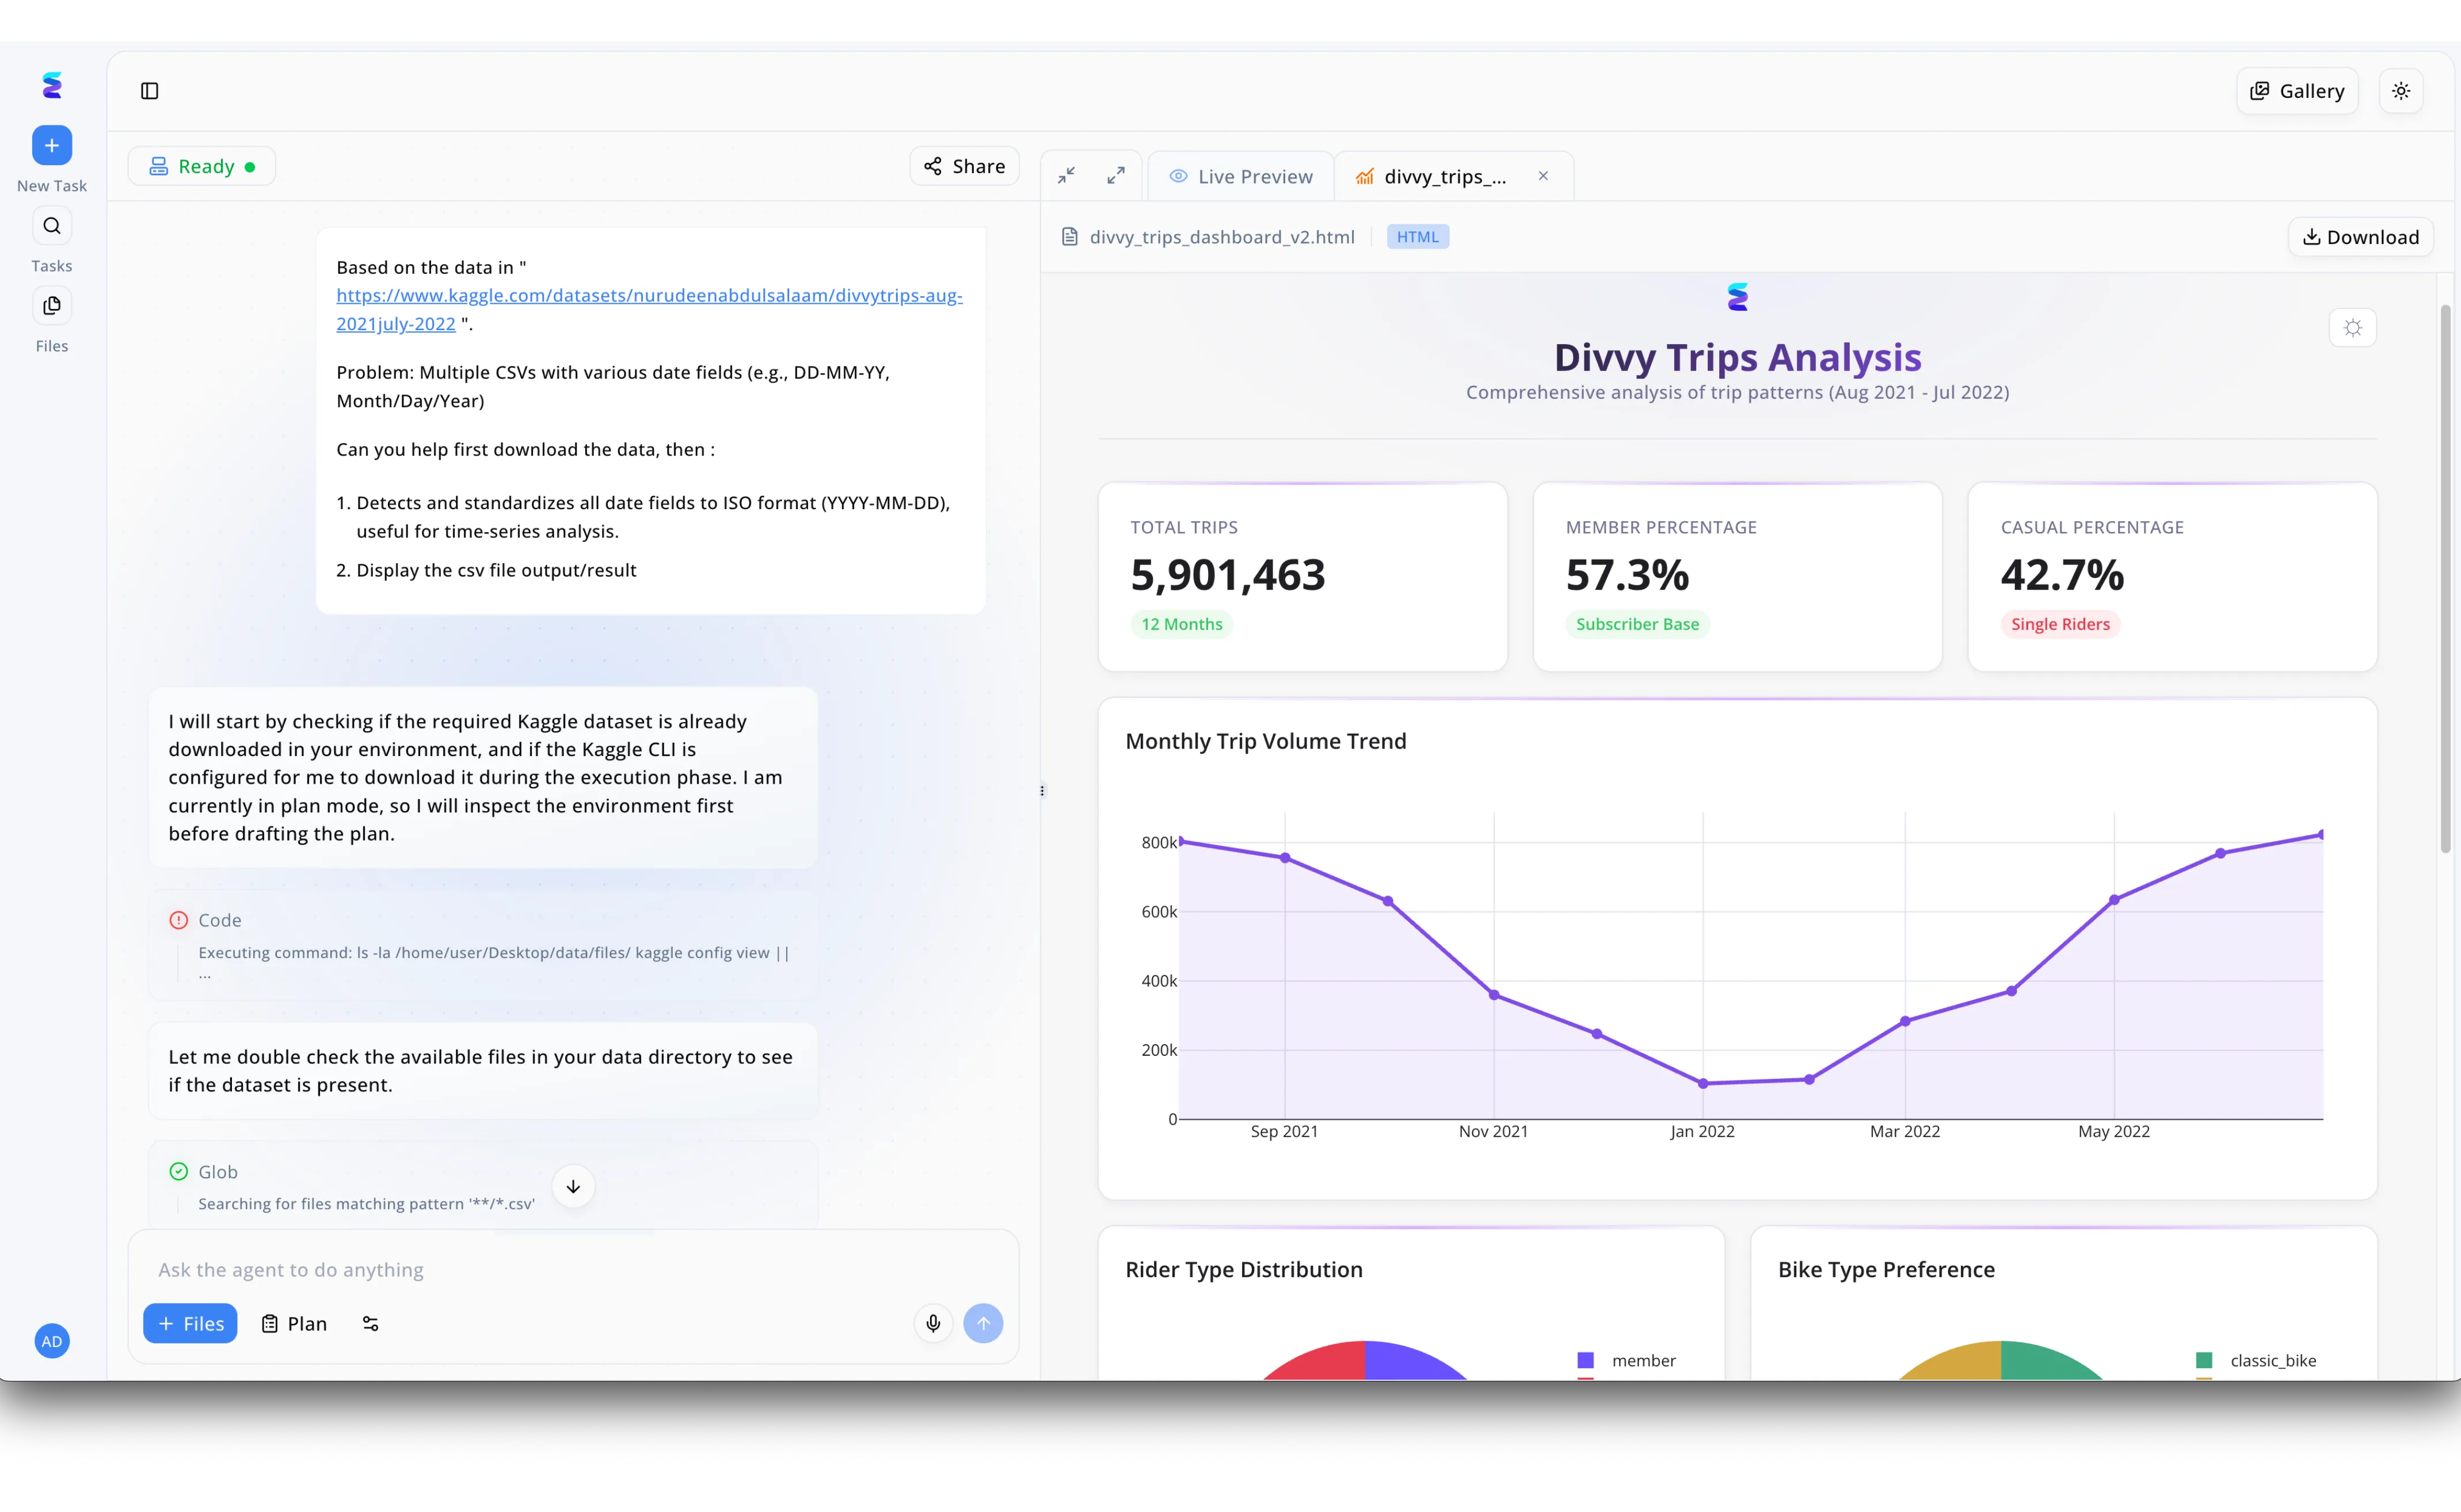Toggle Plan mode in the input bar
The width and height of the screenshot is (2461, 1512).
(x=293, y=1323)
